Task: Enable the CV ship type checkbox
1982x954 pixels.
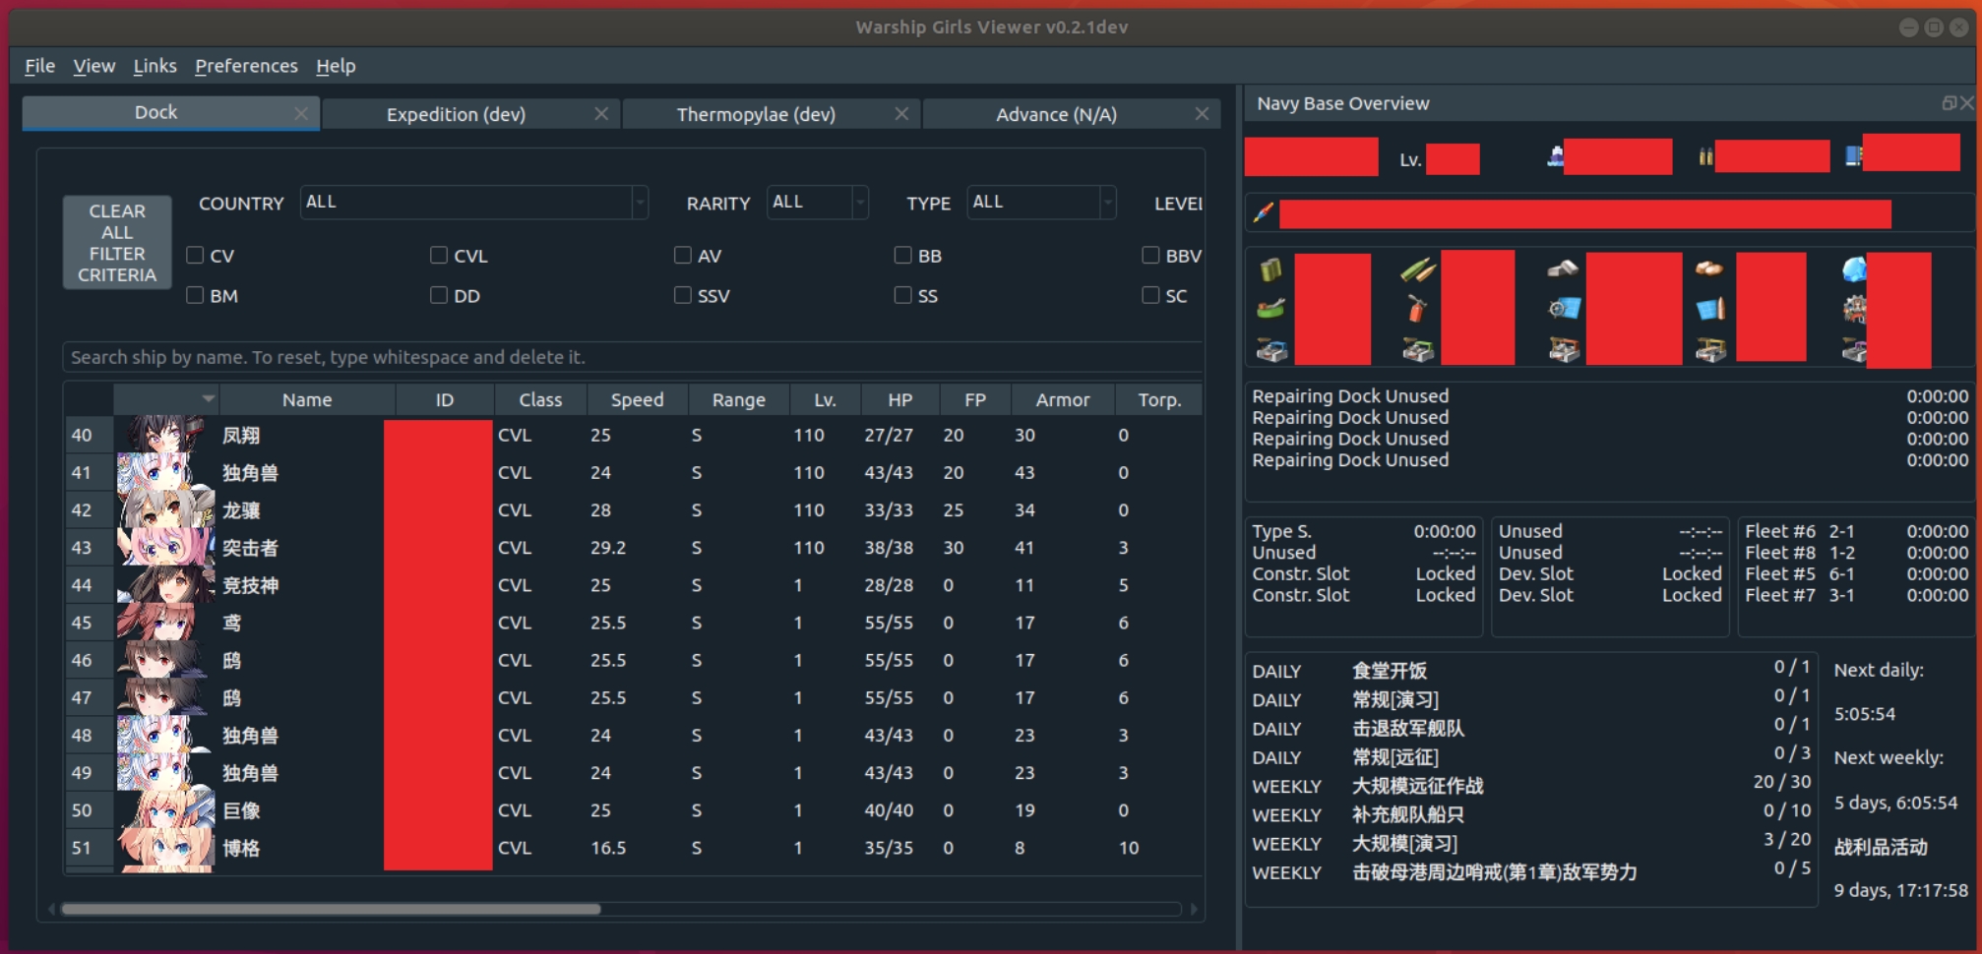Action: click(x=195, y=255)
